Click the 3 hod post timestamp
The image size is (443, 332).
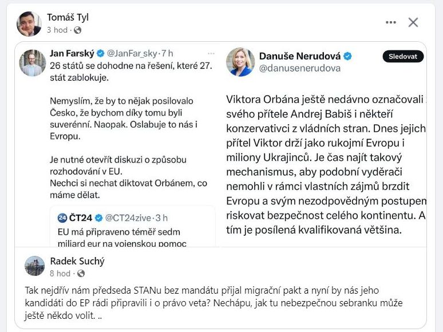point(57,30)
